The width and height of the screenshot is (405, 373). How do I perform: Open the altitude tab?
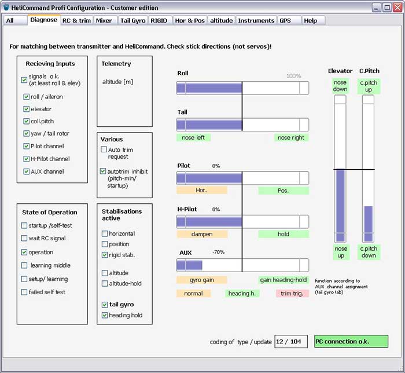(222, 20)
